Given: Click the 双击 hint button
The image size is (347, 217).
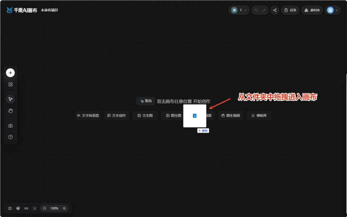Looking at the screenshot, I should tap(146, 101).
